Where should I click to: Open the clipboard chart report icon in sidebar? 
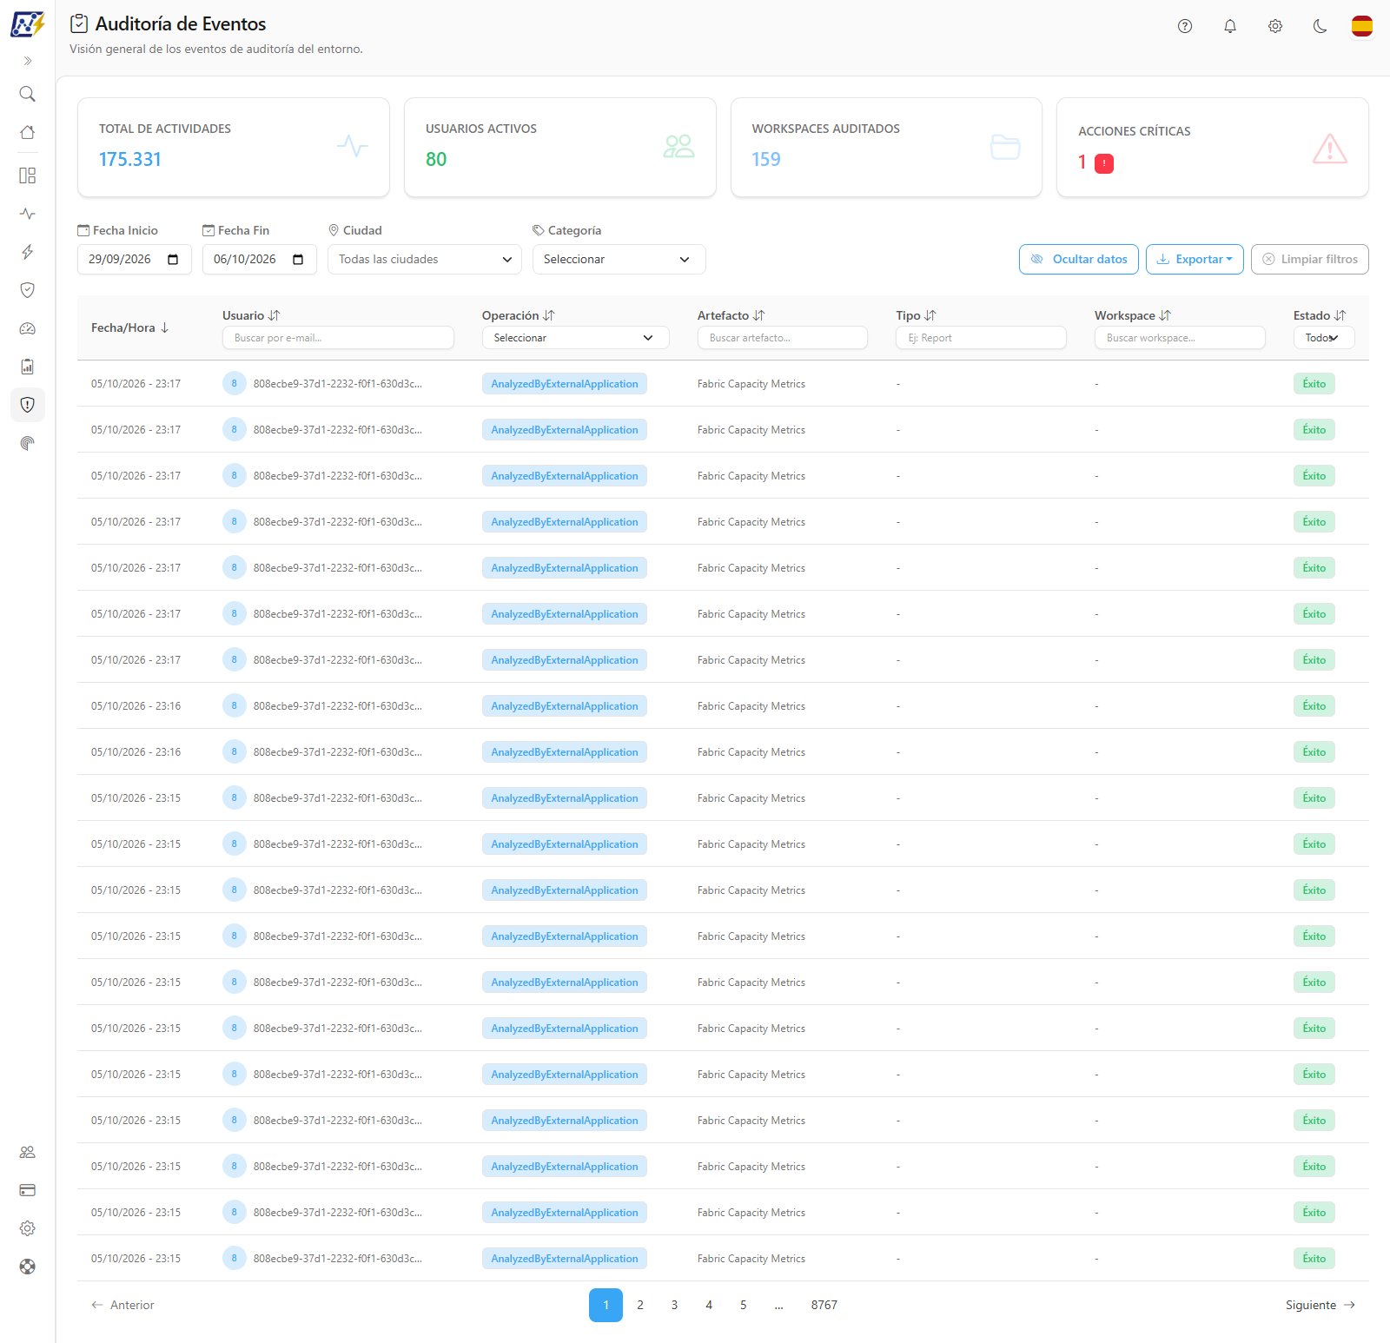click(x=28, y=367)
